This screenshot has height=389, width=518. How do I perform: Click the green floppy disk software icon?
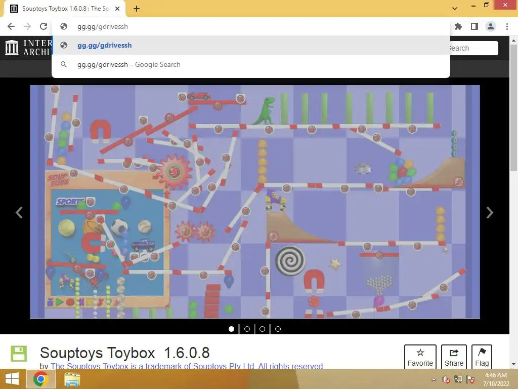pos(19,354)
